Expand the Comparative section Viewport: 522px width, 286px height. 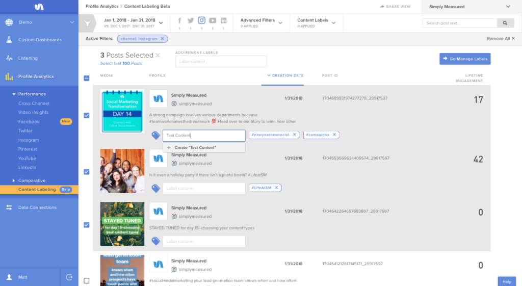[14, 180]
